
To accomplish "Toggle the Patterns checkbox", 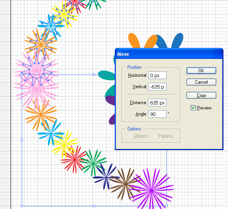I will tap(155, 136).
